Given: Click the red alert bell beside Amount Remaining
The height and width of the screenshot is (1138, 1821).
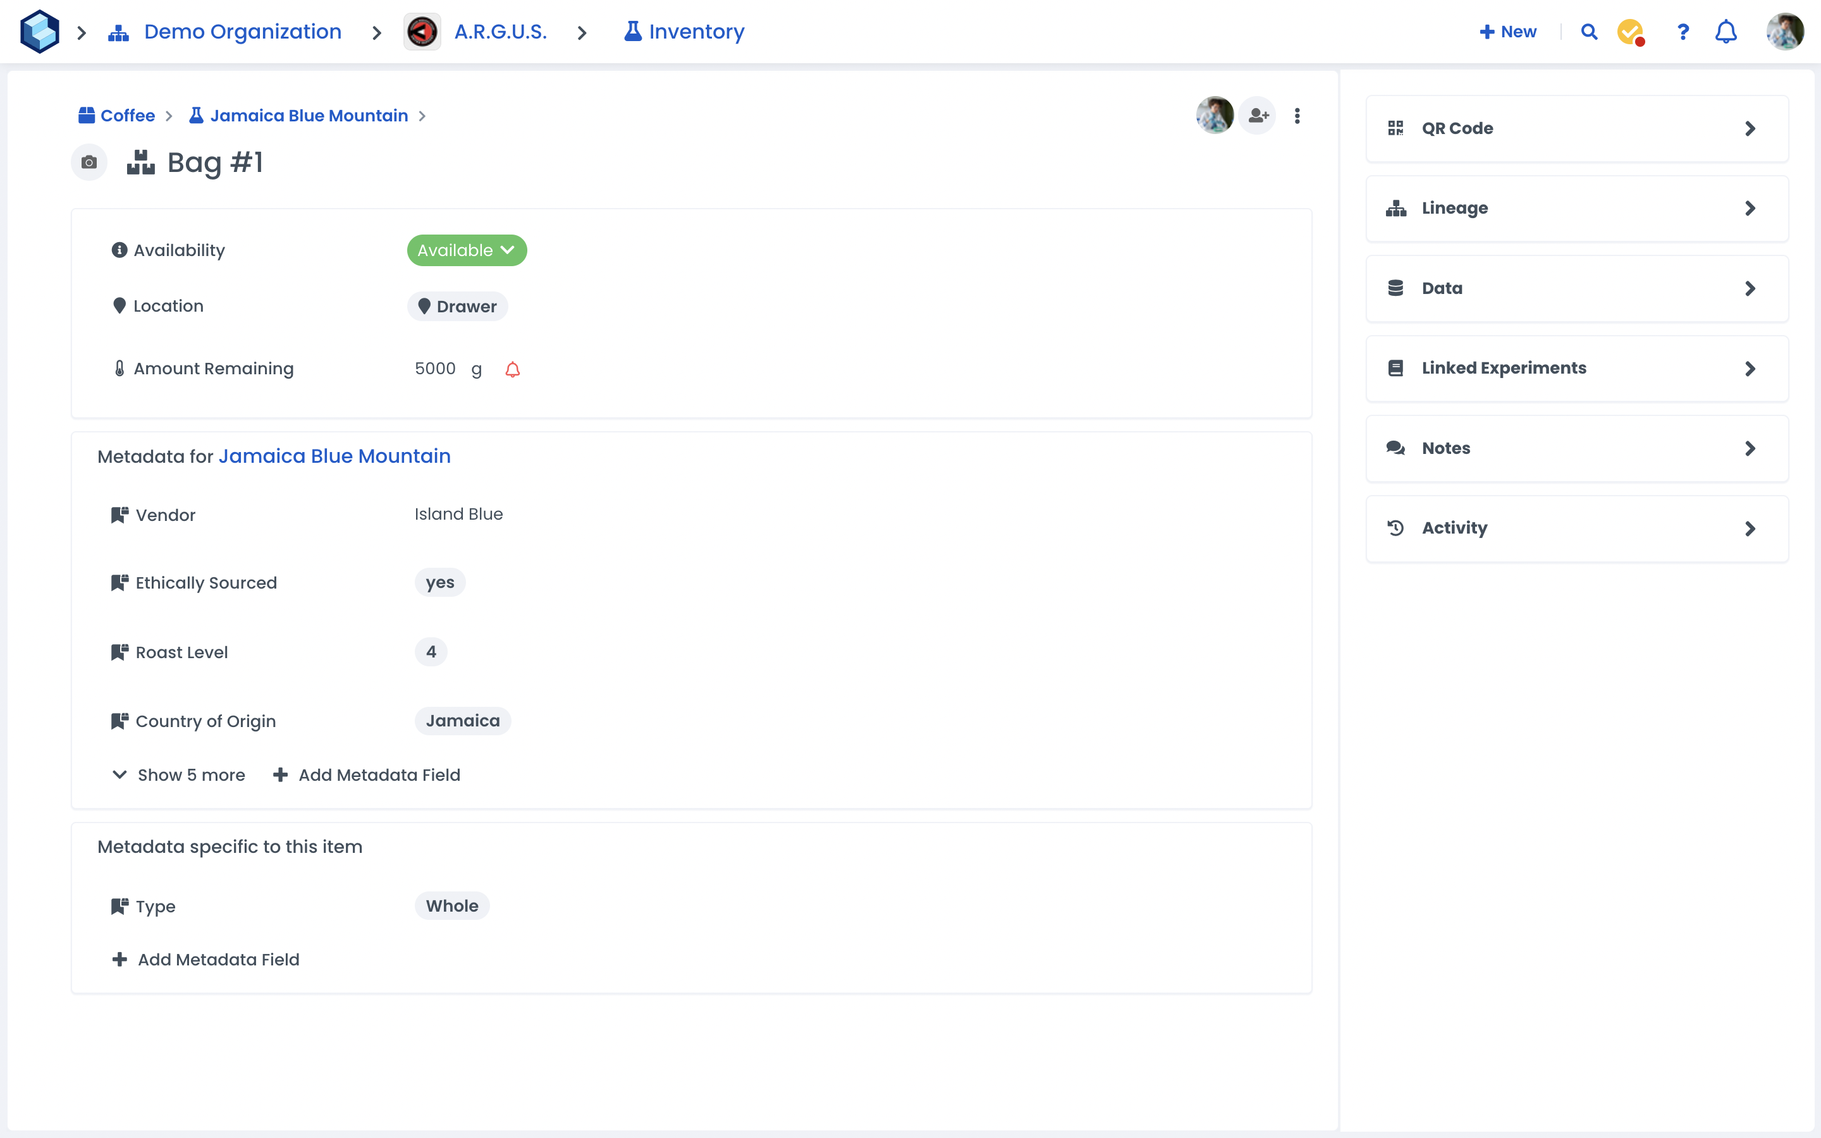Looking at the screenshot, I should point(512,370).
